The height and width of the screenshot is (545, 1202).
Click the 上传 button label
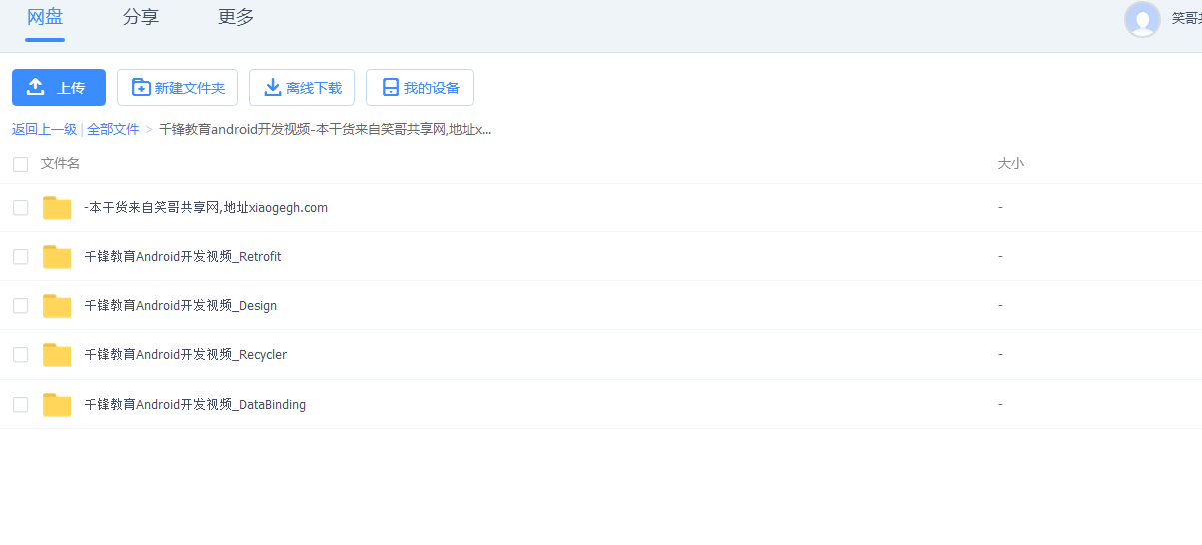pyautogui.click(x=71, y=88)
